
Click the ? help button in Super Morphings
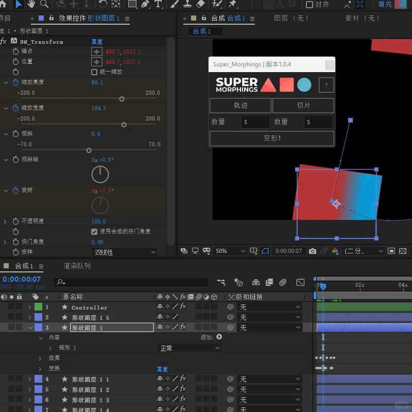point(327,85)
